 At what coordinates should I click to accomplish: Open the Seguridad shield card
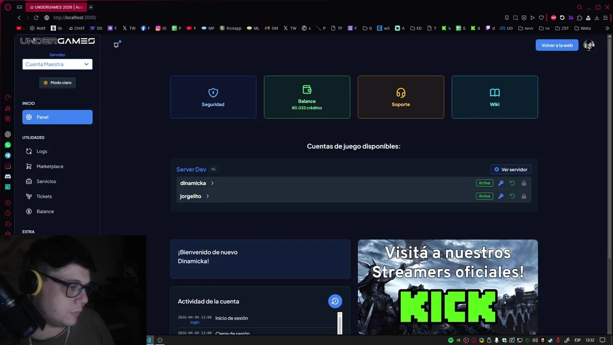click(x=213, y=97)
